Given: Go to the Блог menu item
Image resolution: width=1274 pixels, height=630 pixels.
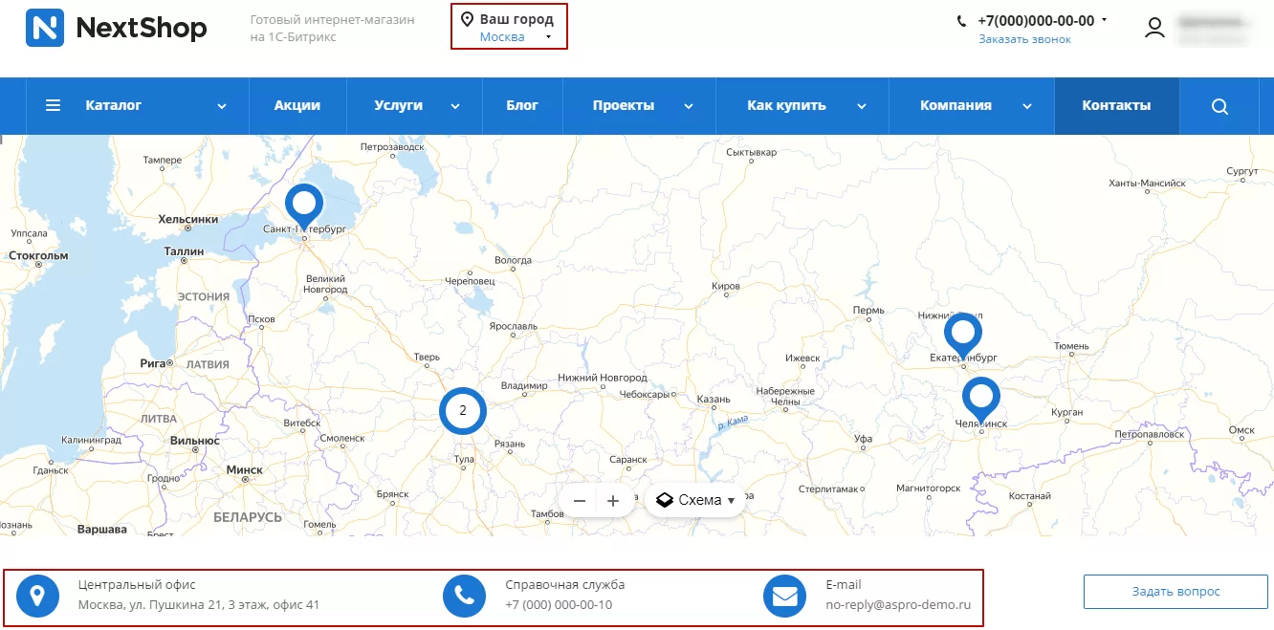Looking at the screenshot, I should click(522, 106).
